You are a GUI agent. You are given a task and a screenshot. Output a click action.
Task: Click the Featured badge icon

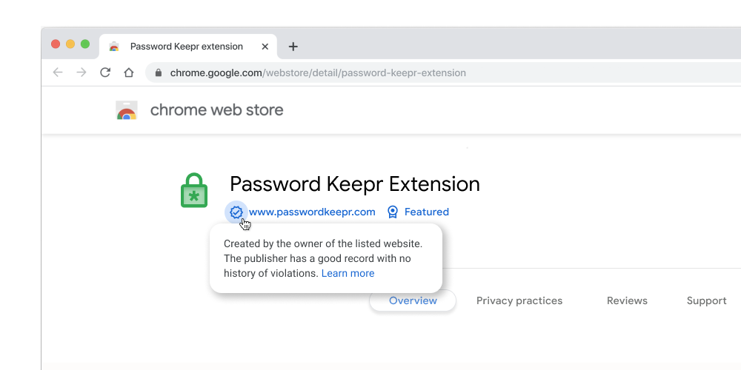coord(393,212)
